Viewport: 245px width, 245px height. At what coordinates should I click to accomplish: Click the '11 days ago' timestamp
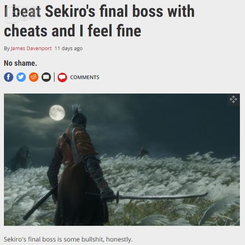[x=68, y=48]
